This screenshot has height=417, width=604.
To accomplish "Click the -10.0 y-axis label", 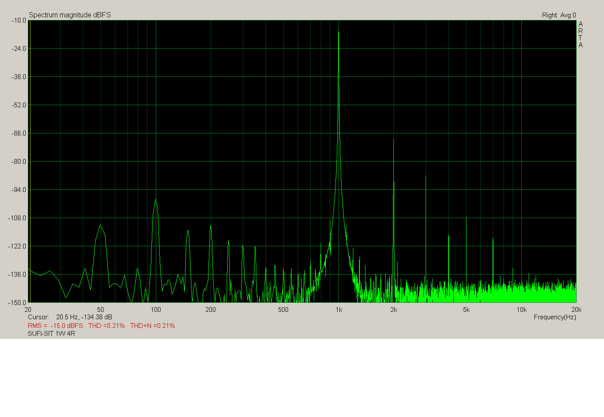I will pyautogui.click(x=19, y=20).
